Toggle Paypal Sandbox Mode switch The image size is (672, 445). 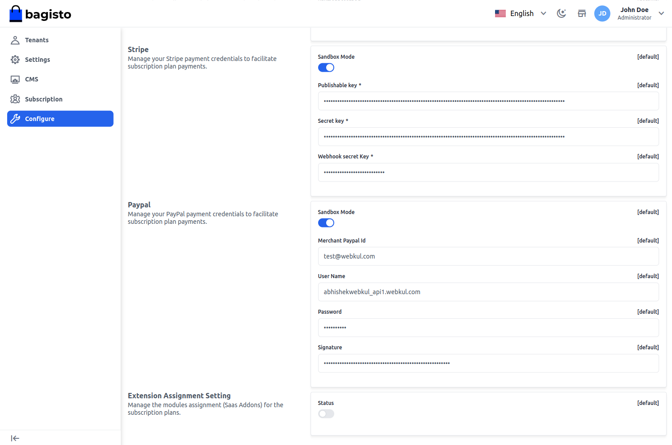tap(326, 223)
